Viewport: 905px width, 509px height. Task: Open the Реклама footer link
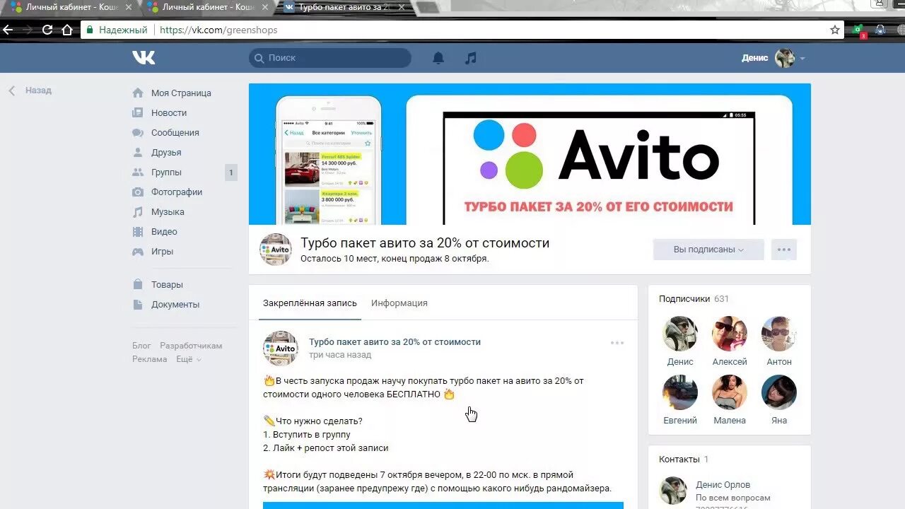[x=150, y=359]
